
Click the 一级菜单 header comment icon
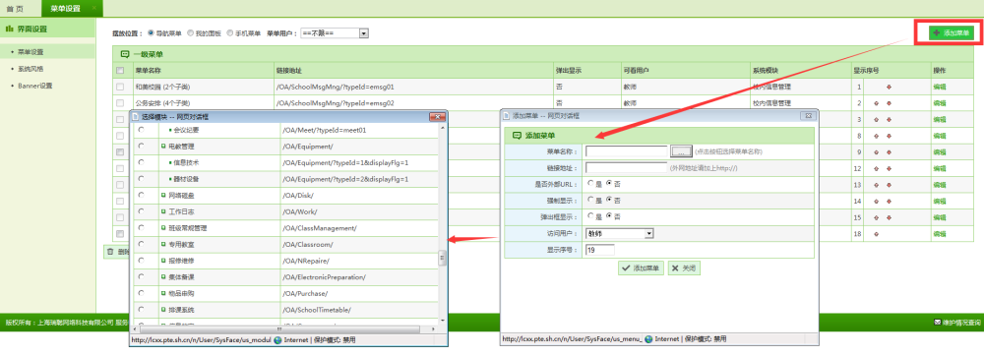click(124, 55)
